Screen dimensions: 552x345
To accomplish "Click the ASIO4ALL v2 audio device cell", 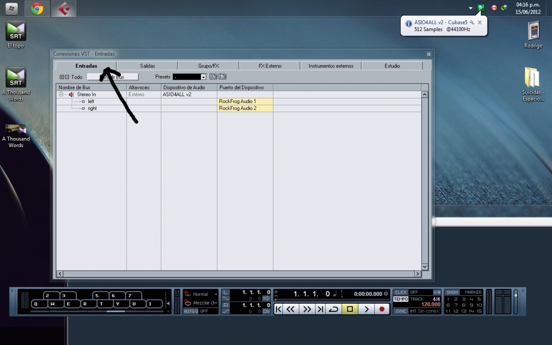I will tap(189, 94).
